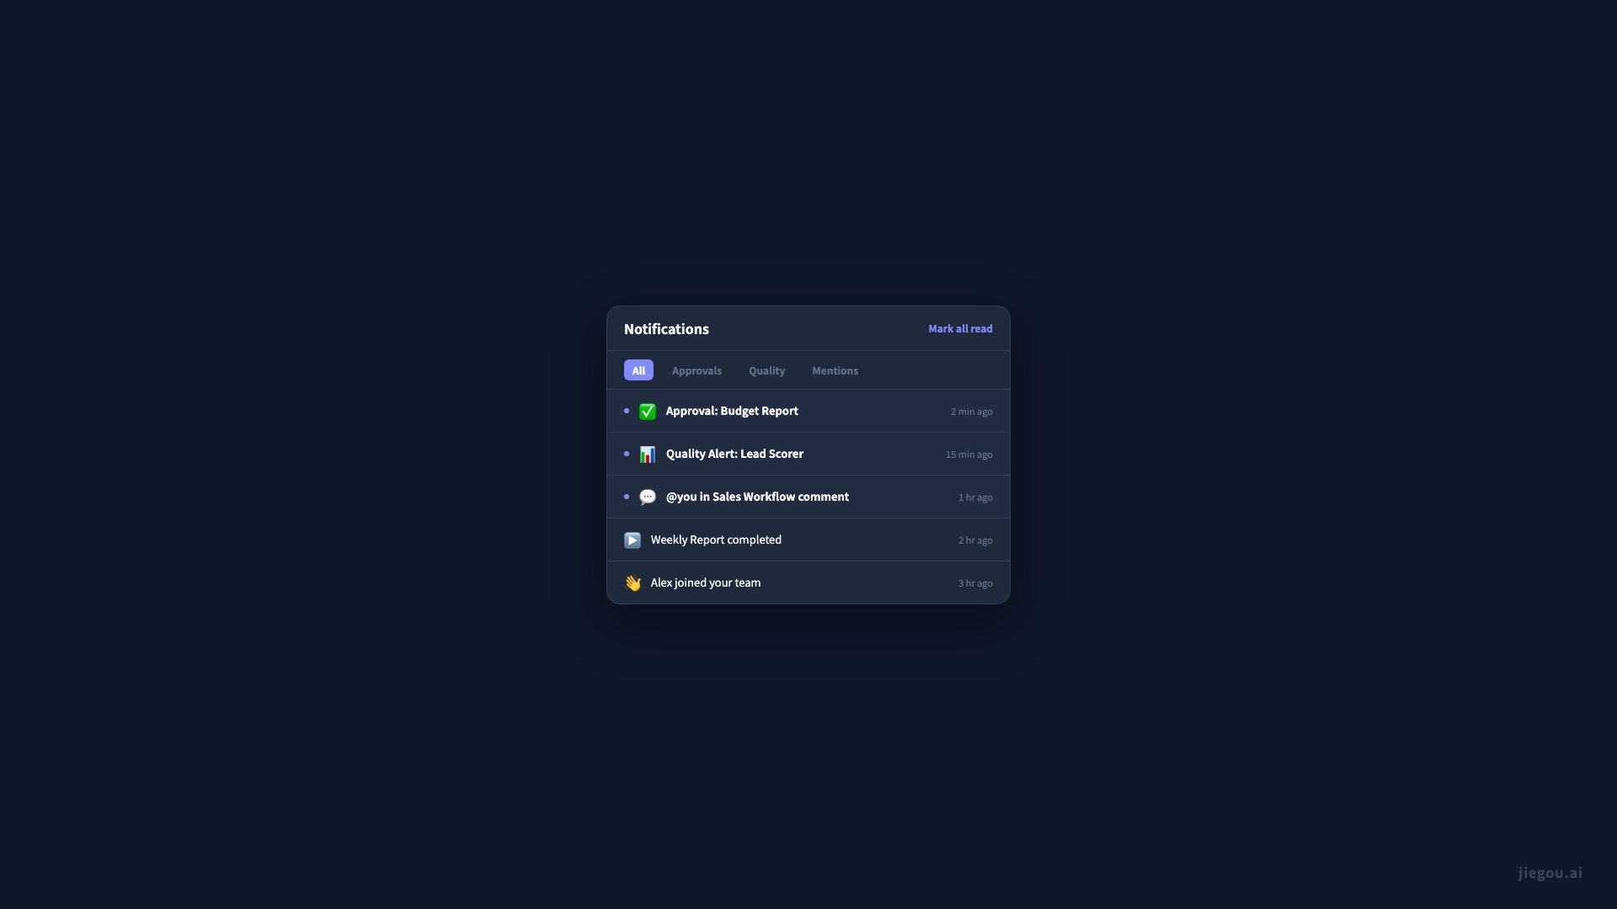Open the Approval: Budget Report notification
1617x909 pixels.
(x=808, y=411)
